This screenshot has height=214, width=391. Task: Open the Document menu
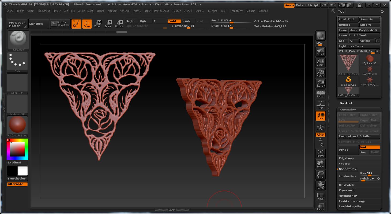(x=44, y=11)
